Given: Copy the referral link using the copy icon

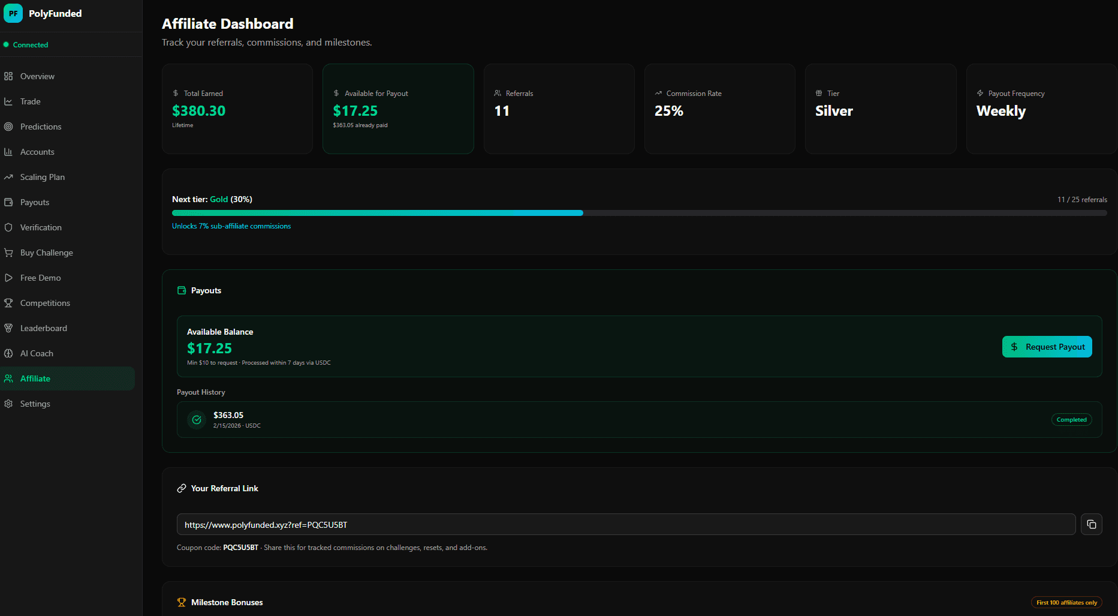Looking at the screenshot, I should [1092, 524].
